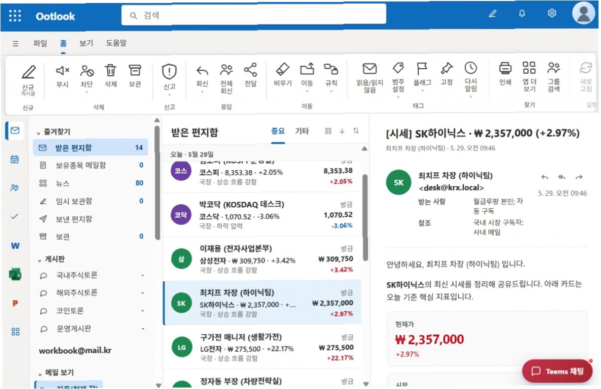Open Excel app in left rail
This screenshot has height=389, width=601.
(x=15, y=274)
